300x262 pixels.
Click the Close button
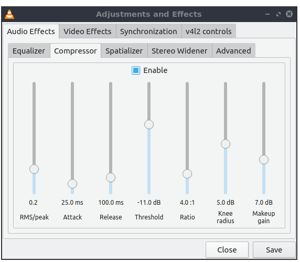click(227, 250)
